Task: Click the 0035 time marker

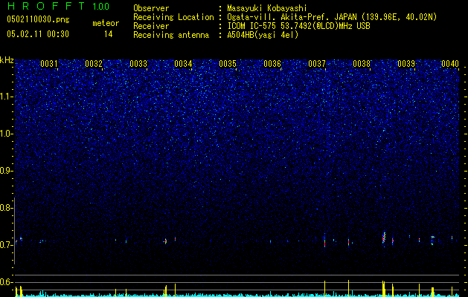Action: tap(228, 64)
